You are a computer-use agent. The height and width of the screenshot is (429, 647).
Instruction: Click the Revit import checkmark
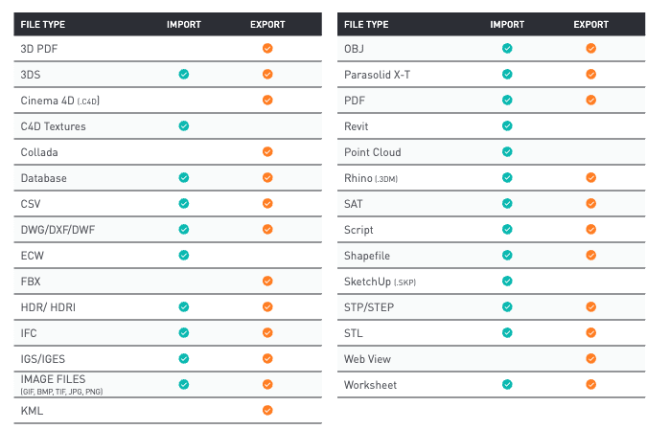(507, 125)
